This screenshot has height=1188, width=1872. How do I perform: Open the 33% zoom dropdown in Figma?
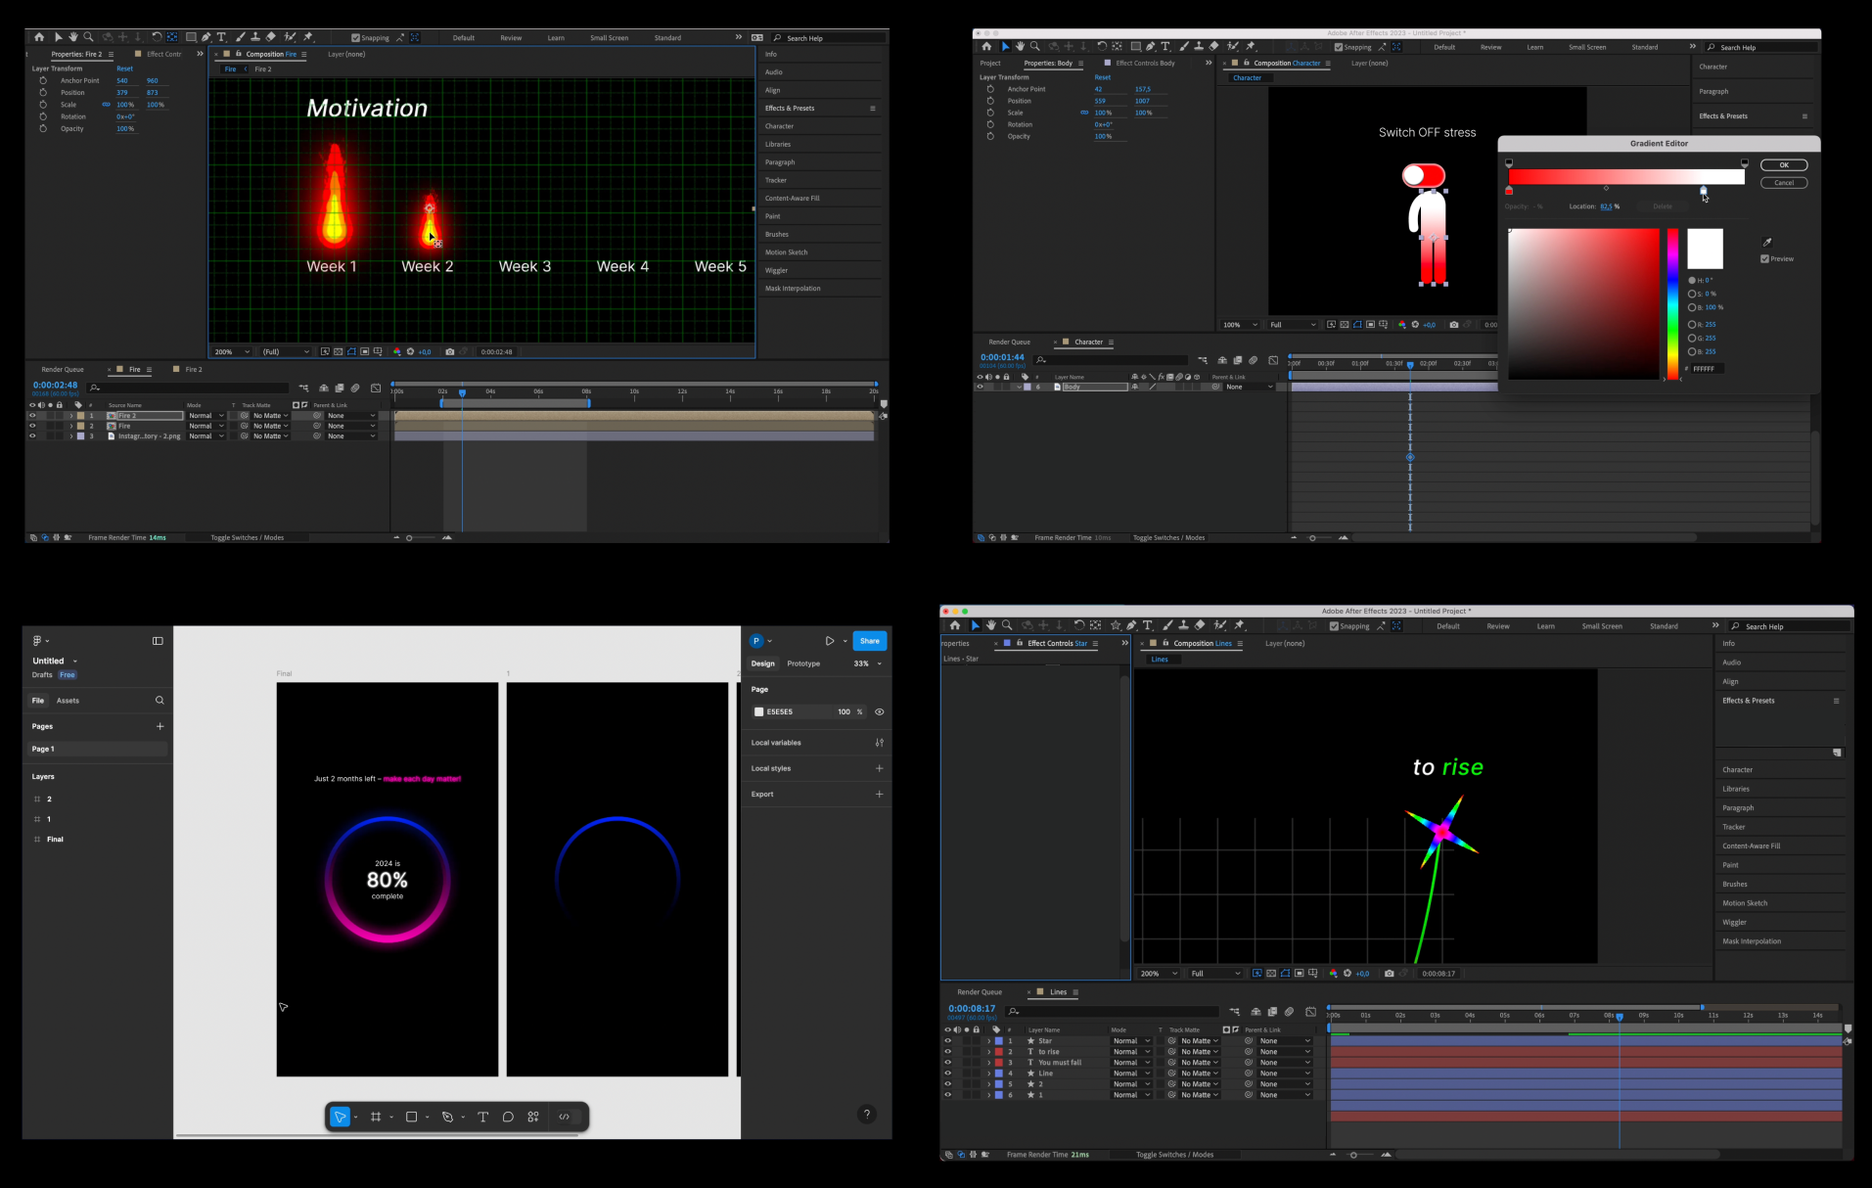pos(867,663)
